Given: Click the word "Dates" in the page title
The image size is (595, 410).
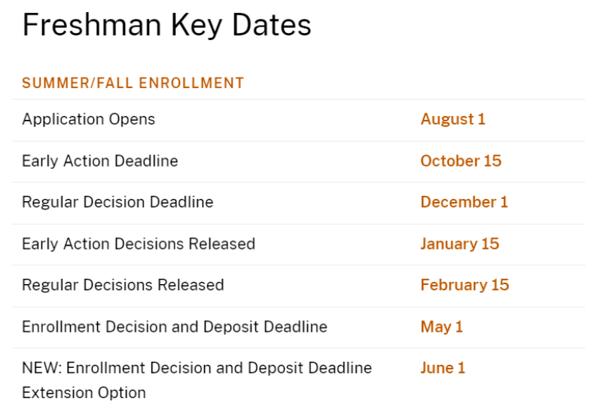Looking at the screenshot, I should [x=270, y=26].
